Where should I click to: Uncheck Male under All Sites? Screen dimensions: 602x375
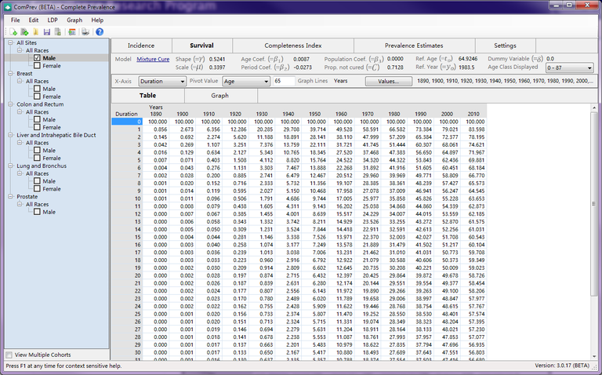37,58
